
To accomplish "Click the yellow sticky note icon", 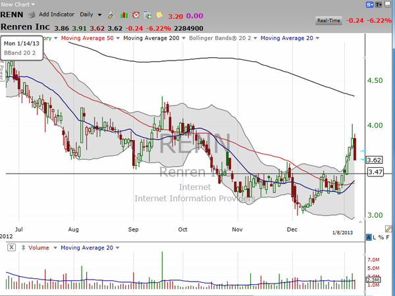I will point(159,15).
